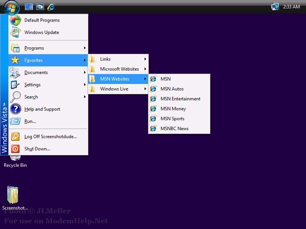Screen dimensions: 306x229
Task: Expand the Windows Live submenu arrow
Action: point(145,89)
